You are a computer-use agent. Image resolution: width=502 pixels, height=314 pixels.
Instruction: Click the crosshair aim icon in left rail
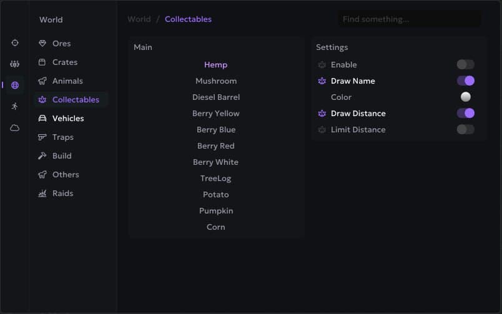(15, 43)
